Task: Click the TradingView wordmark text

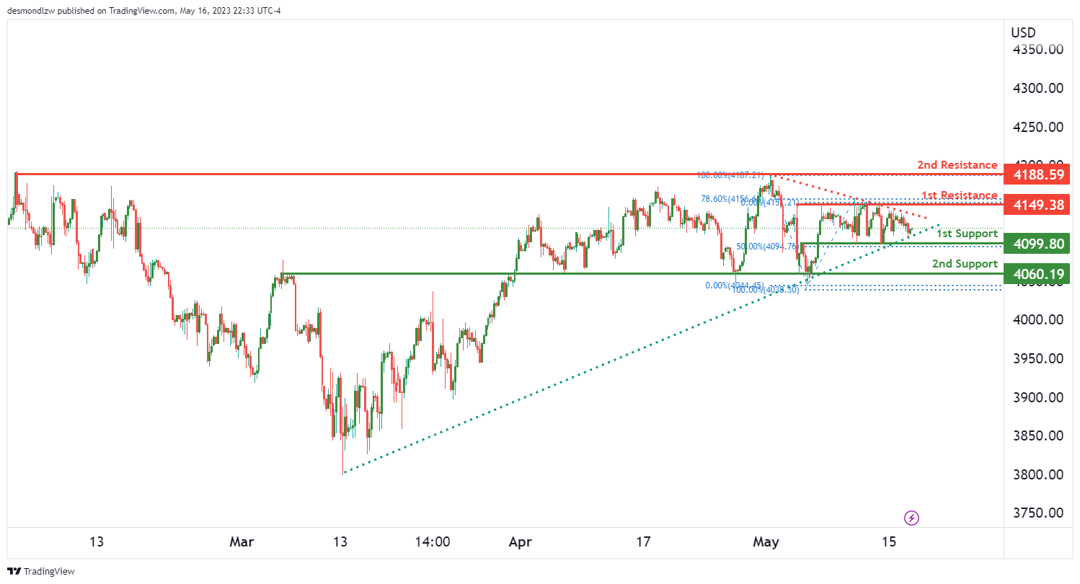Action: point(50,571)
